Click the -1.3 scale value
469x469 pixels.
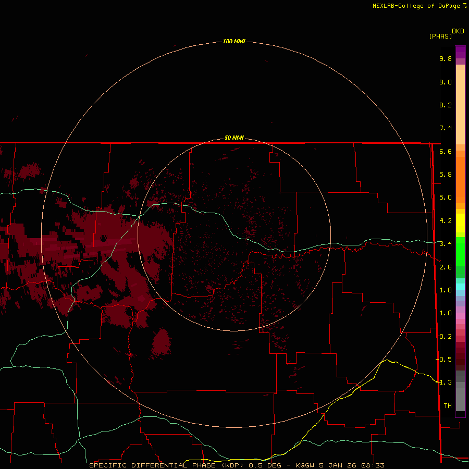[x=444, y=382]
